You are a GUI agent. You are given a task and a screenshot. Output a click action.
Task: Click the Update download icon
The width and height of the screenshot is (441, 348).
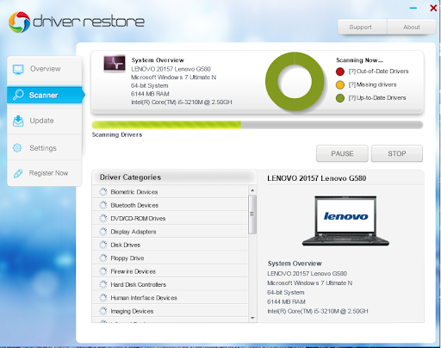18,121
